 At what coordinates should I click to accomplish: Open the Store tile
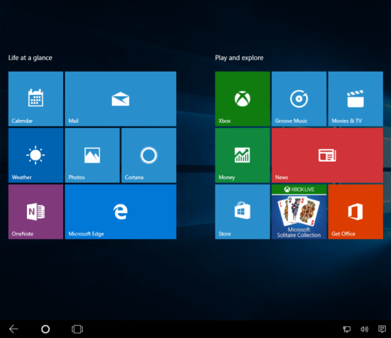coord(242,211)
